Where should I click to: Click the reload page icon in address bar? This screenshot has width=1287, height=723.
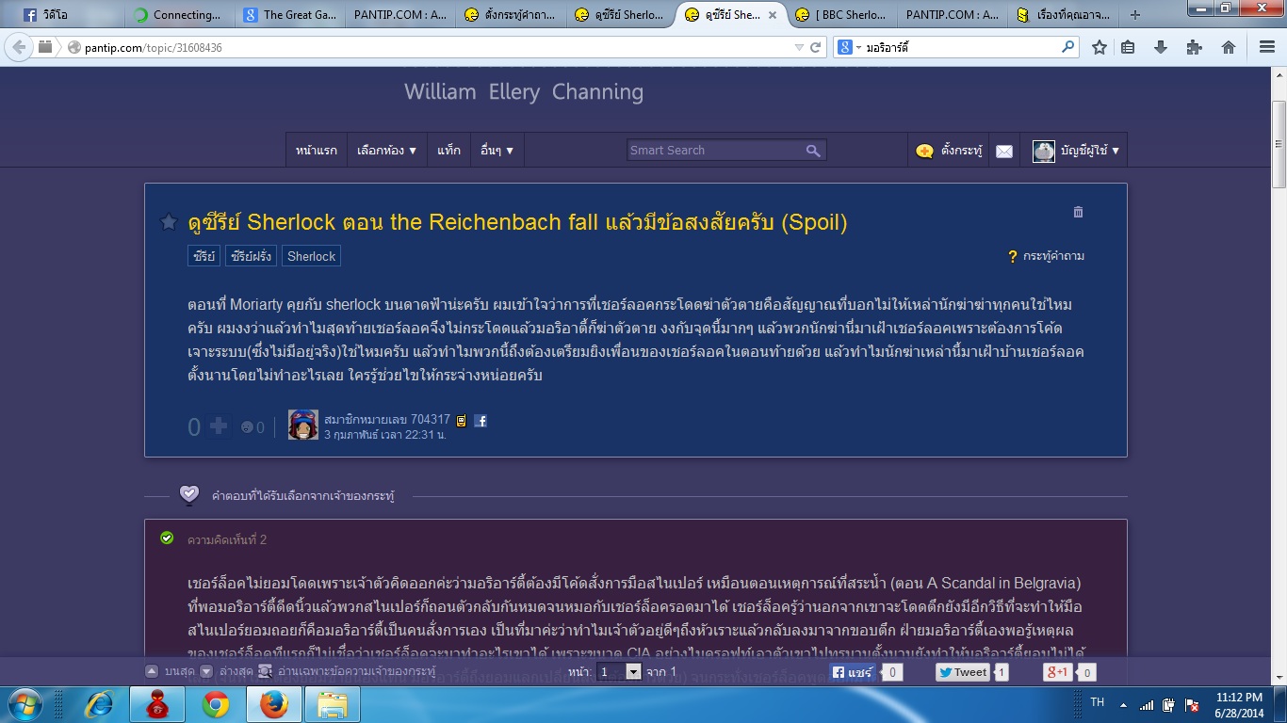(x=816, y=47)
